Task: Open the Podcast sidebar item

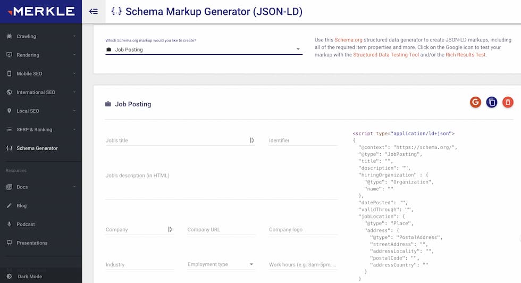Action: coord(26,224)
